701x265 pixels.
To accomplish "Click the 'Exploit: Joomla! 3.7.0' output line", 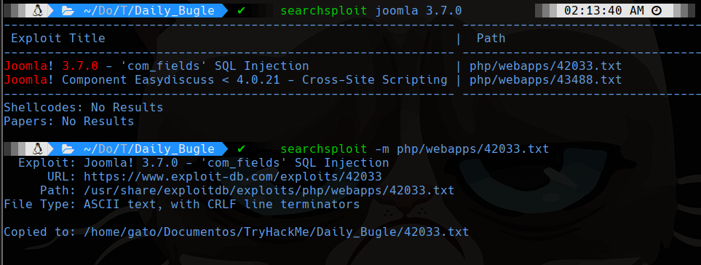I will [x=203, y=162].
